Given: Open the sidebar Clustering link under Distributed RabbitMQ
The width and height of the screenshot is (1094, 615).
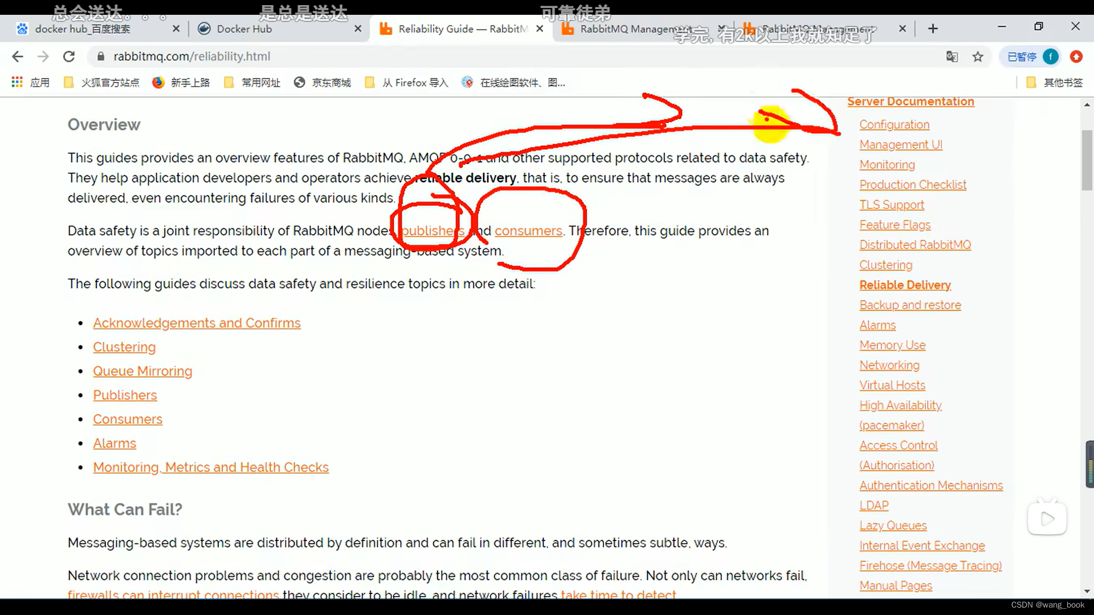Looking at the screenshot, I should pos(885,265).
